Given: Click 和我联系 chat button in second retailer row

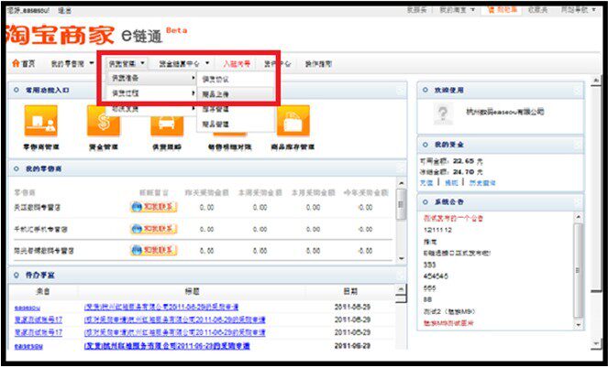Looking at the screenshot, I should point(154,229).
